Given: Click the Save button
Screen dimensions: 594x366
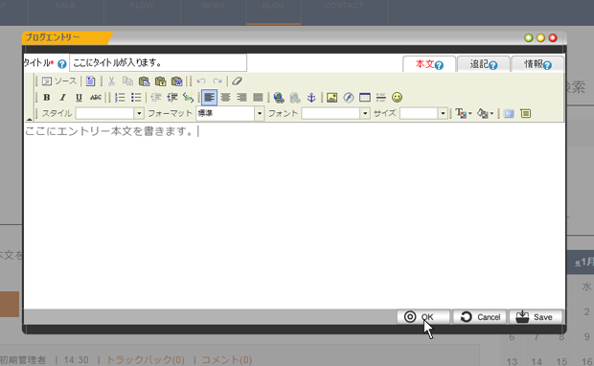Looking at the screenshot, I should (x=535, y=317).
